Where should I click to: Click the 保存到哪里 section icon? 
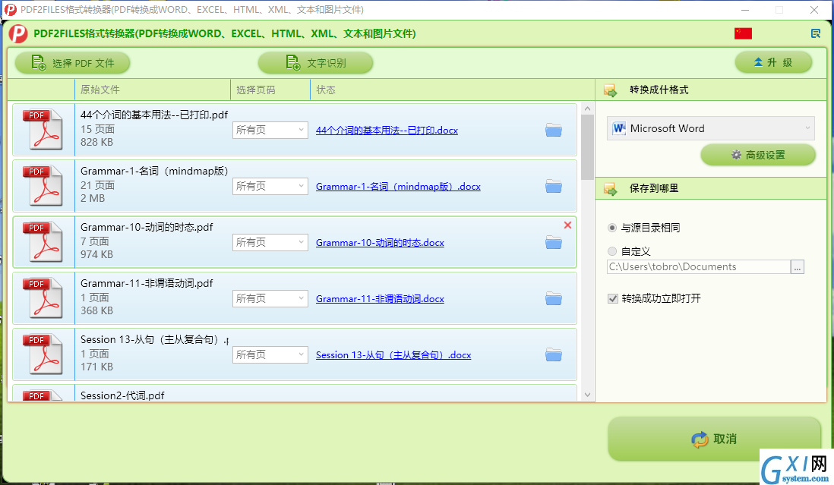[611, 188]
